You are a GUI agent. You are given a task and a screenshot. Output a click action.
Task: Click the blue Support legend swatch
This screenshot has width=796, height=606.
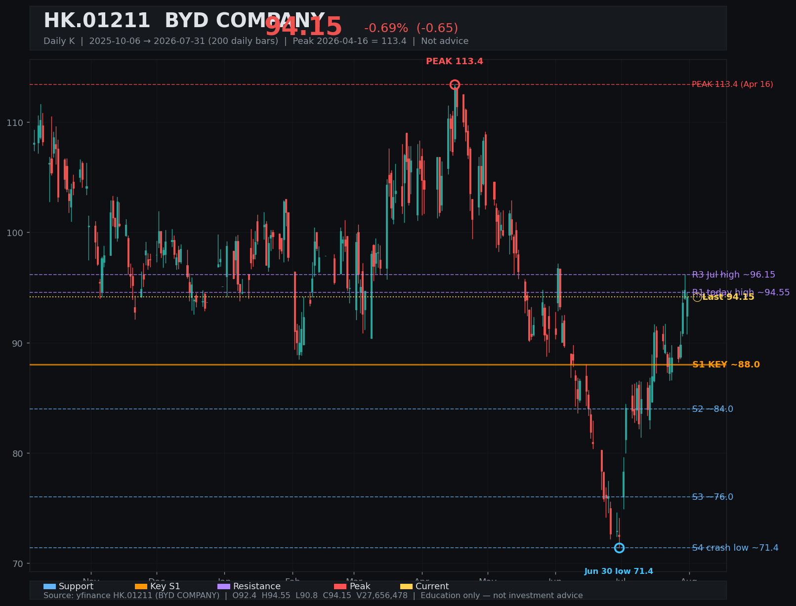pyautogui.click(x=49, y=587)
